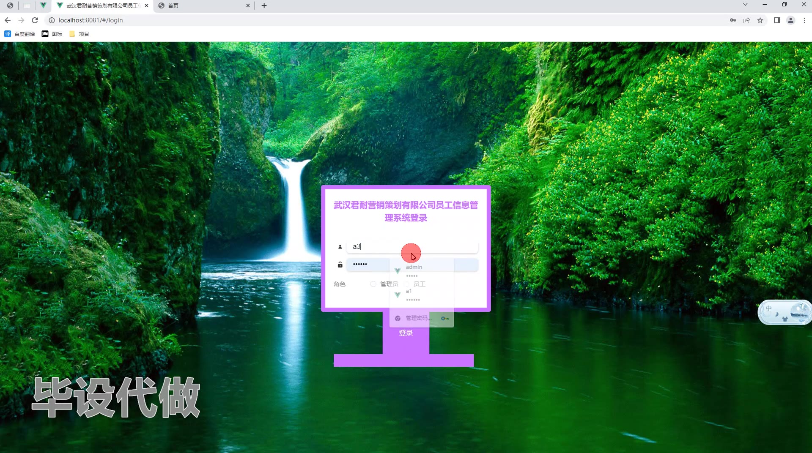Focus the password input field

[x=412, y=265]
